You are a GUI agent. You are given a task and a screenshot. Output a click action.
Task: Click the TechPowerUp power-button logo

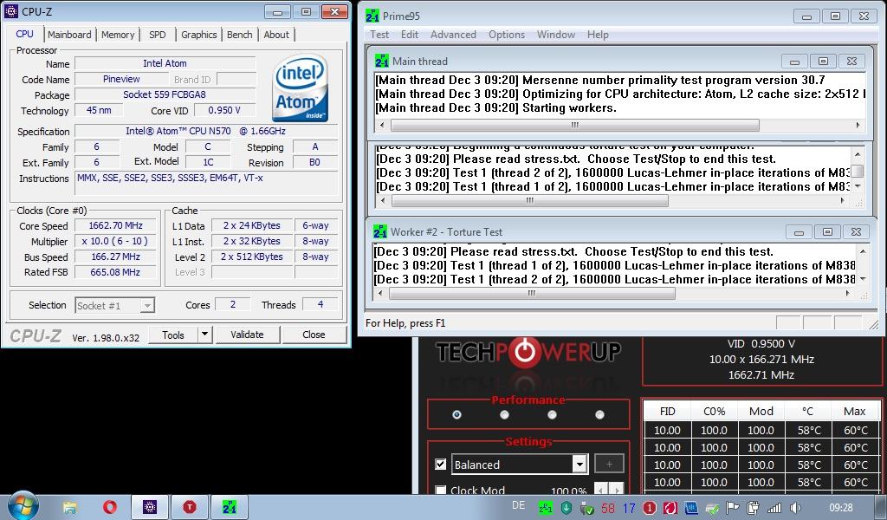point(525,353)
